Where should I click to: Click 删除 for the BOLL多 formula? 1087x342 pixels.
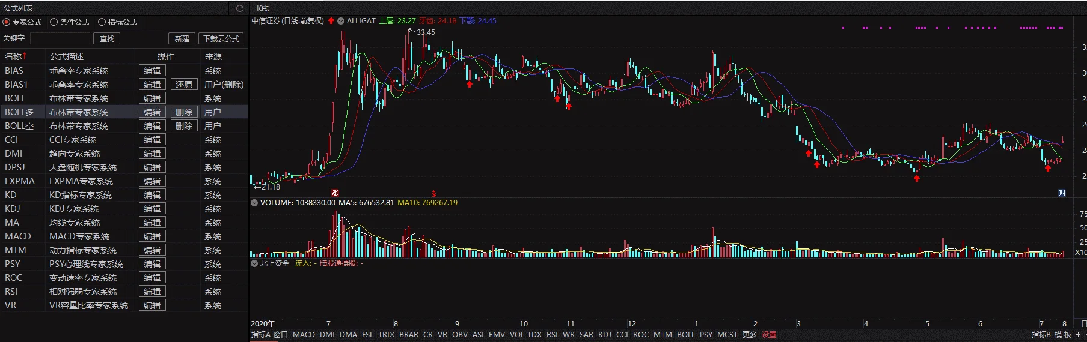click(184, 112)
